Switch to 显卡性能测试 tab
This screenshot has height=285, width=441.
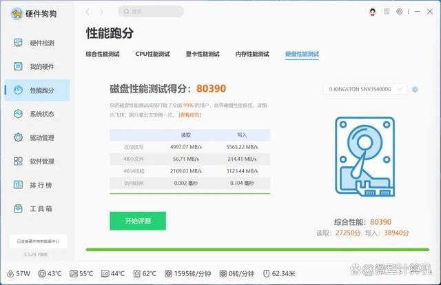click(x=203, y=54)
